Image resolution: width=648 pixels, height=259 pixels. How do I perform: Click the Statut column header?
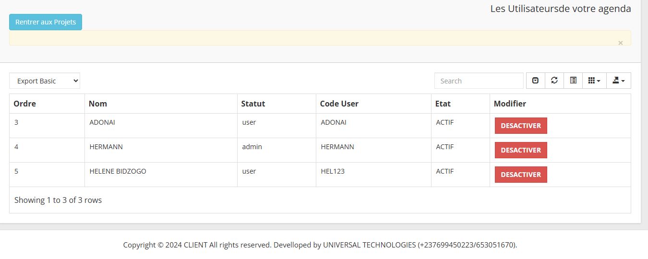(253, 104)
